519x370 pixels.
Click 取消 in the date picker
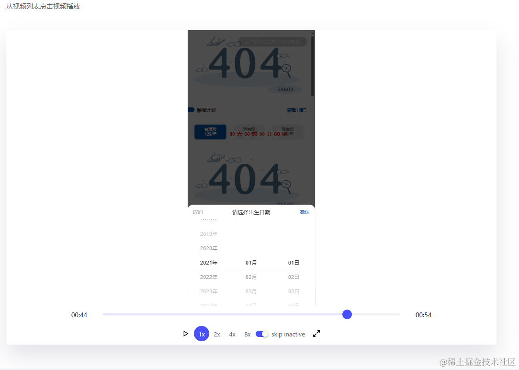[x=198, y=212]
